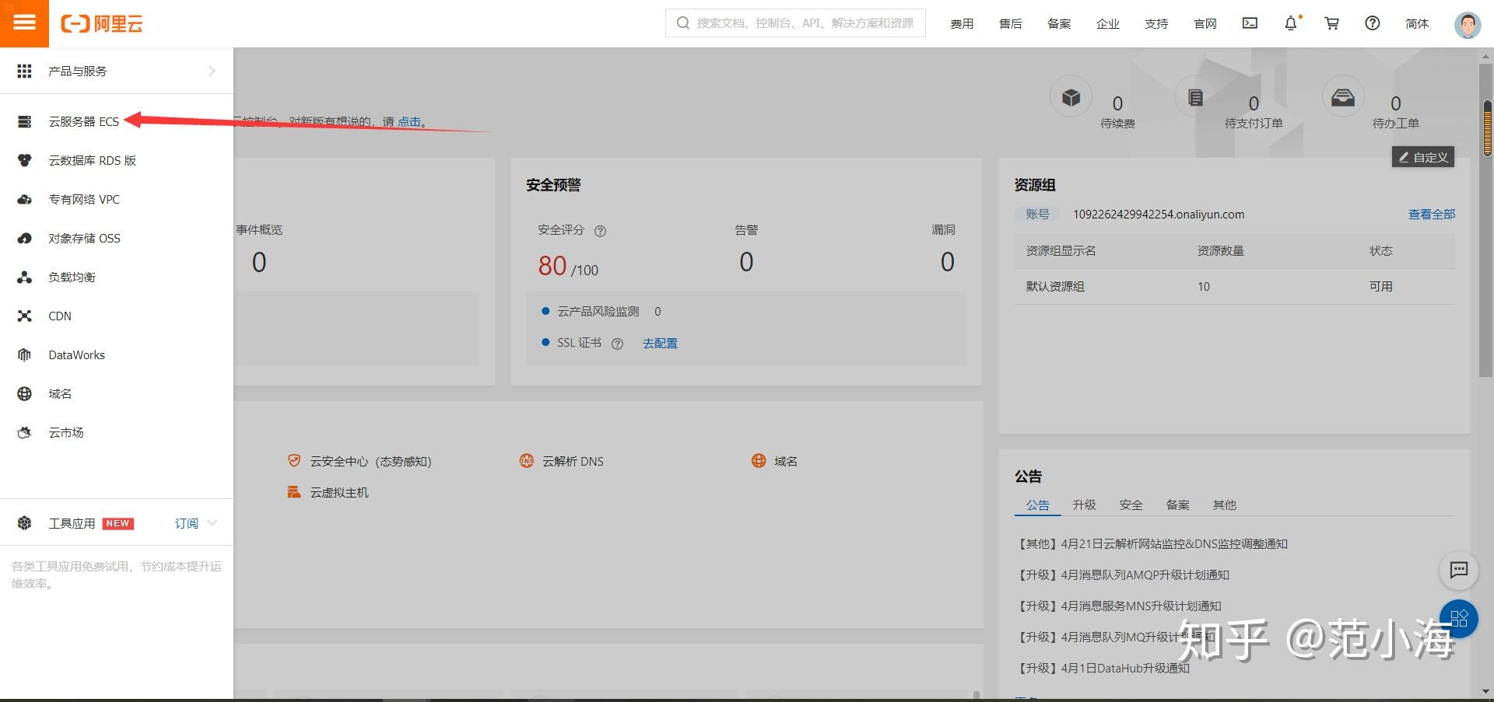Click the 查看全部 link in 资源组
The image size is (1494, 702).
(1432, 214)
